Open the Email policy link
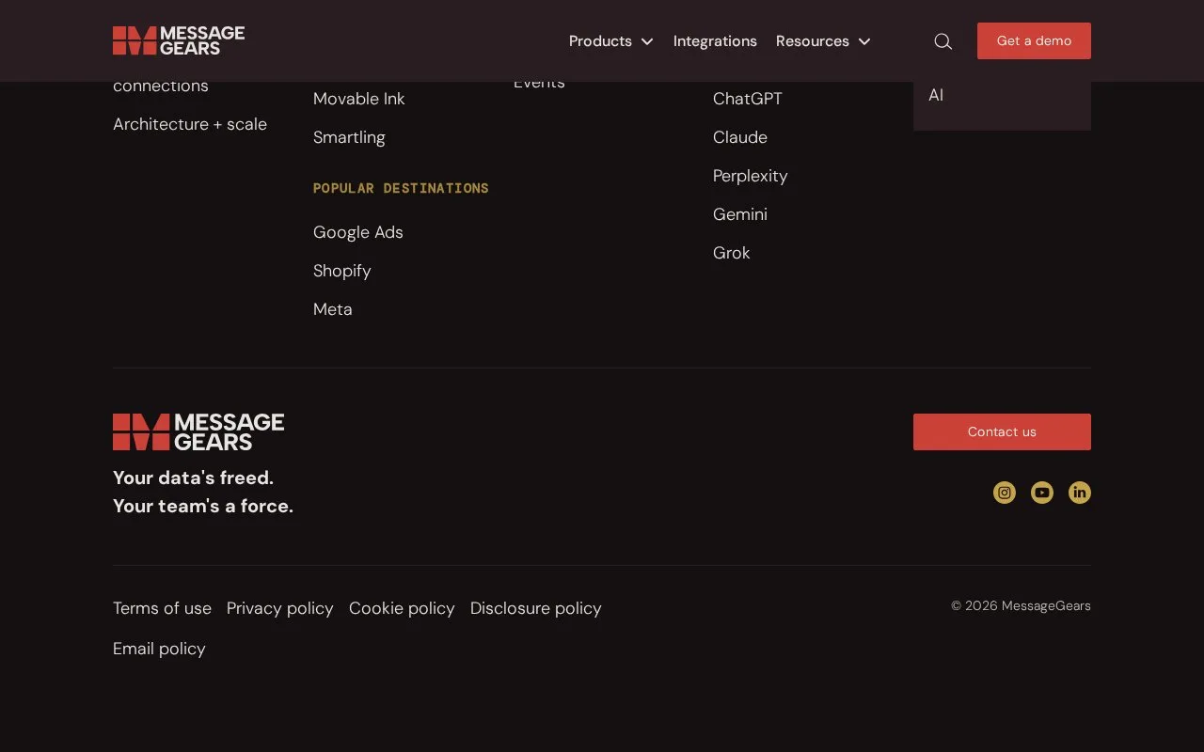 (x=159, y=649)
